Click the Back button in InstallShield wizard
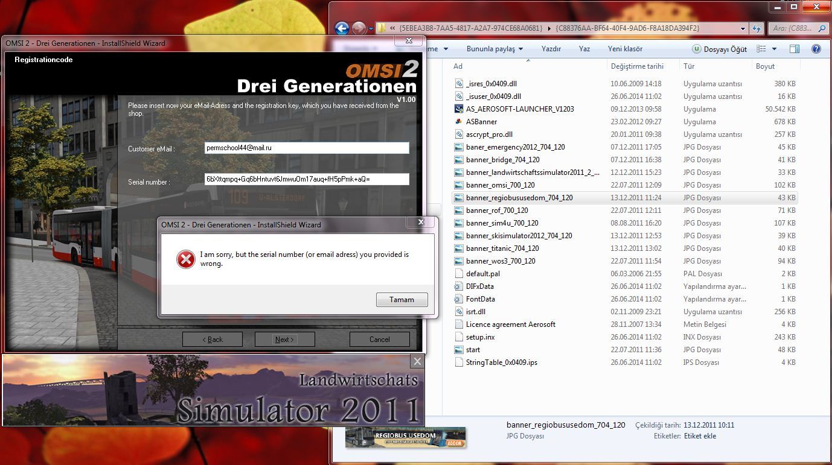Image resolution: width=832 pixels, height=465 pixels. (213, 340)
